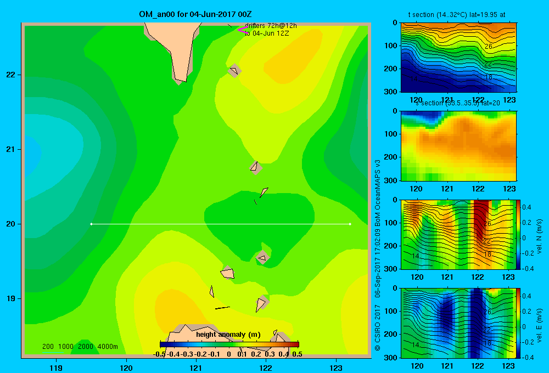The height and width of the screenshot is (373, 549).
Task: Click the "s section (33.5..35.5) lat=20" title
Action: point(457,103)
